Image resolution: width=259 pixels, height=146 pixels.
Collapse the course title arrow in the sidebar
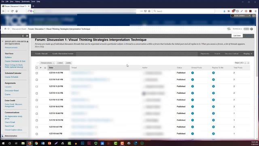tap(3, 41)
